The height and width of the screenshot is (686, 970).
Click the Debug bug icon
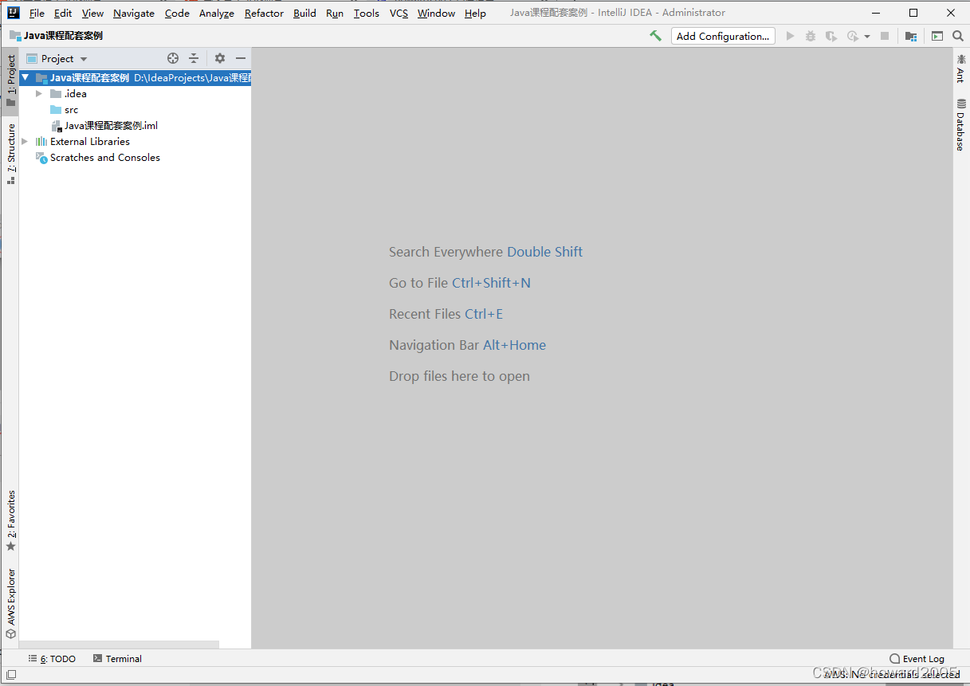coord(811,36)
